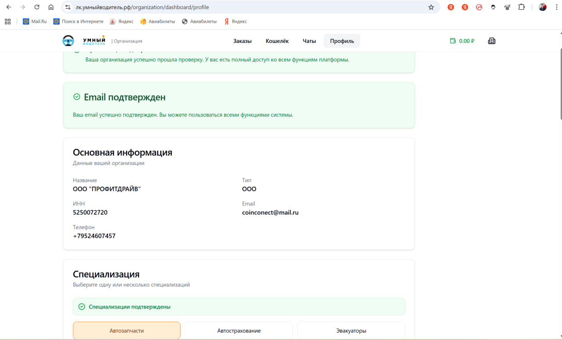
Task: Open the padlock extension icon
Action: click(x=507, y=7)
